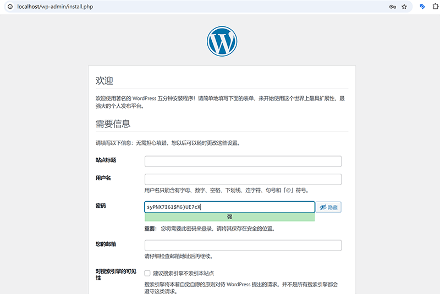Open the blue tag extension icon
The height and width of the screenshot is (294, 440).
pyautogui.click(x=422, y=7)
